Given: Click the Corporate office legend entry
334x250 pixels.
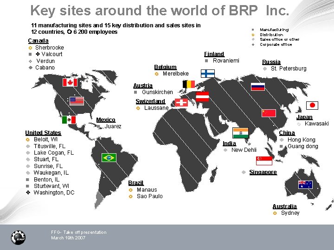Looking at the screenshot, I should 276,44.
